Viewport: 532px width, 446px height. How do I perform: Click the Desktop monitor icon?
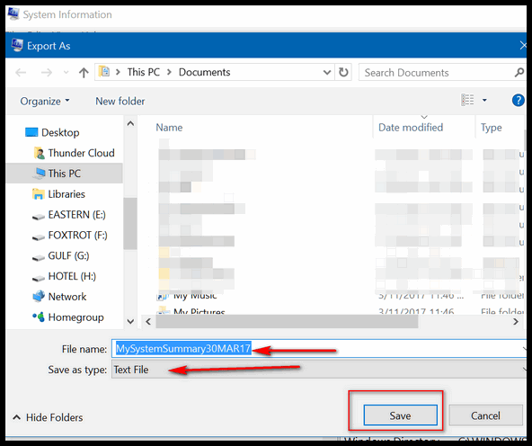[31, 132]
